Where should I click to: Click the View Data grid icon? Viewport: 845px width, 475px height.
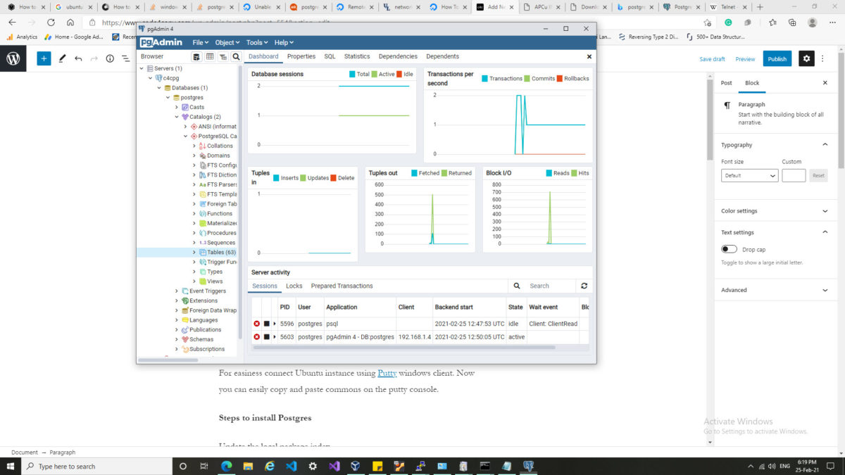point(210,56)
